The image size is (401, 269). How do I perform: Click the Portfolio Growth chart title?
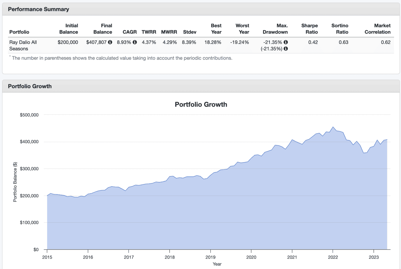(x=201, y=105)
